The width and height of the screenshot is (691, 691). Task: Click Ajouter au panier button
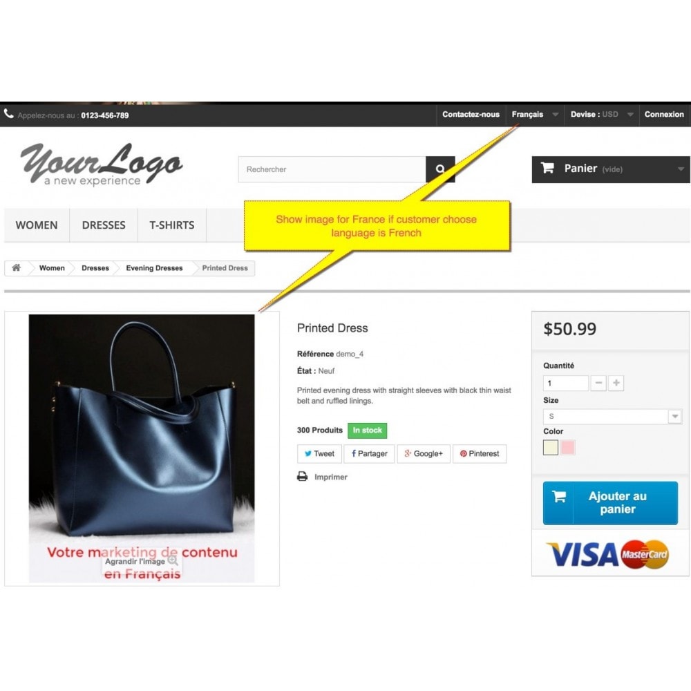(x=610, y=503)
